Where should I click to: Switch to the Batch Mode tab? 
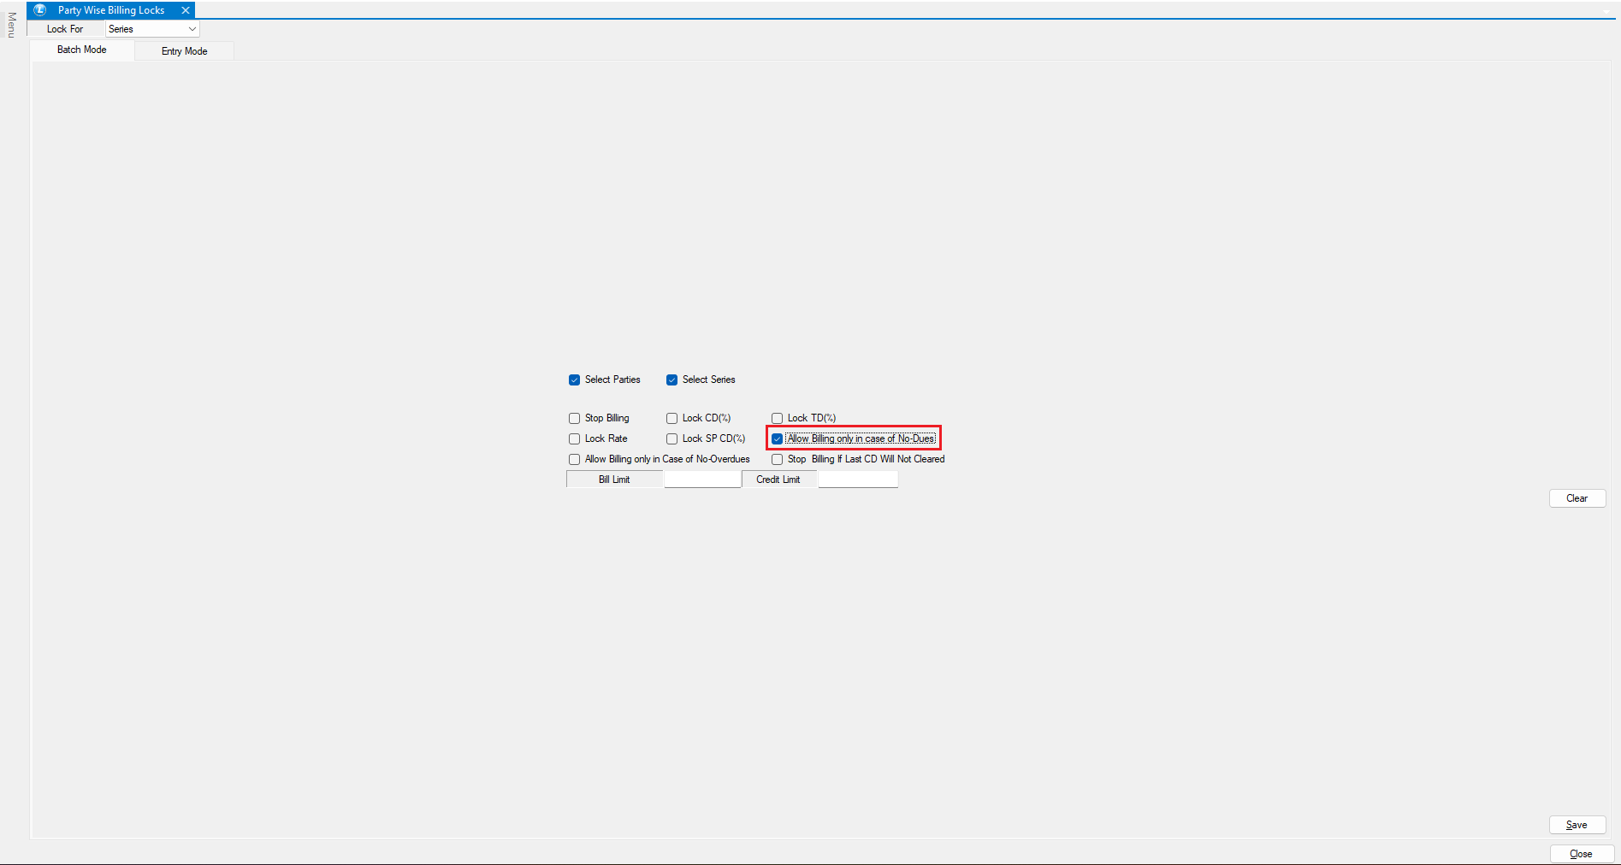82,50
